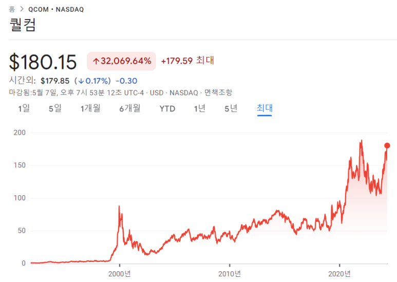Click the 2010년 x-axis label
Screen dimensions: 397x282
point(230,274)
